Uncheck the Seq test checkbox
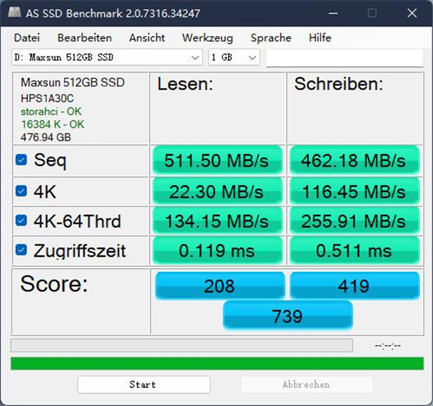This screenshot has height=406, width=433. pos(22,161)
